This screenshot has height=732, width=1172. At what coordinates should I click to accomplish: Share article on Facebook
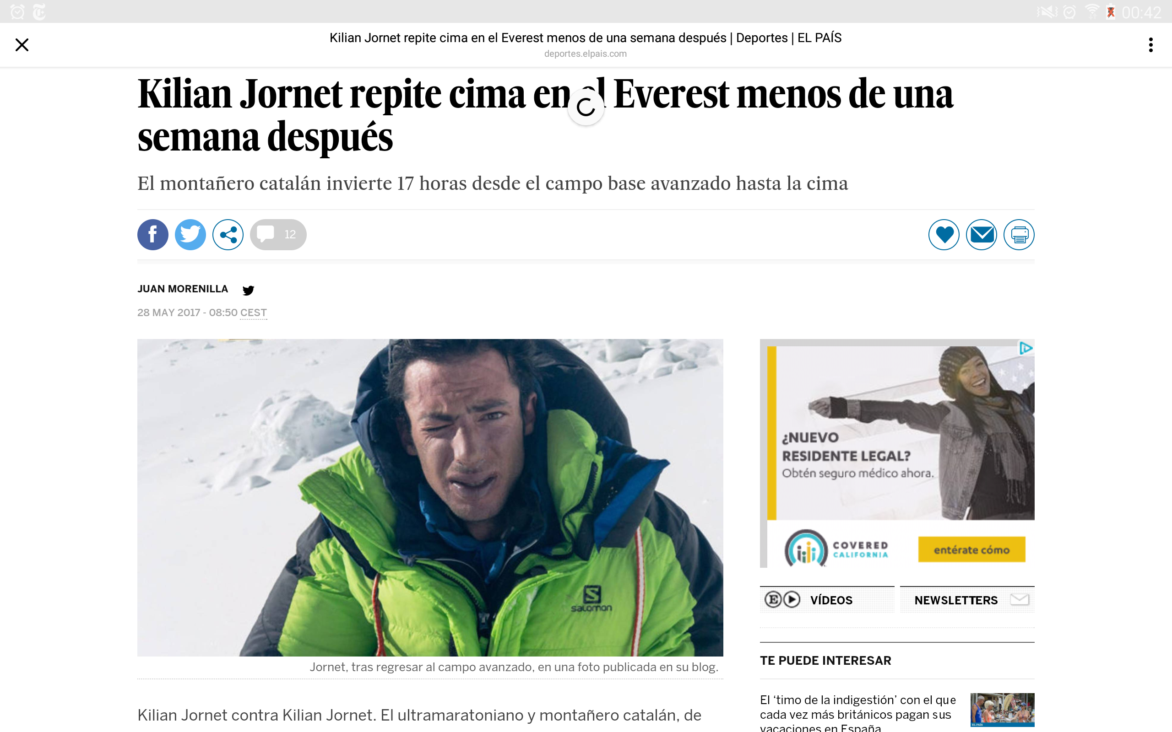[x=152, y=235]
